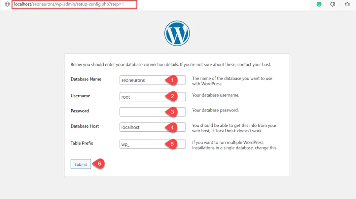356x199 pixels.
Task: Click the Table Prefix label
Action: coord(82,143)
